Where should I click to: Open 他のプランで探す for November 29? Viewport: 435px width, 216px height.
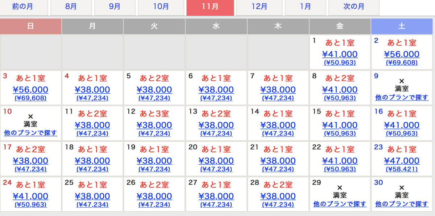340,204
